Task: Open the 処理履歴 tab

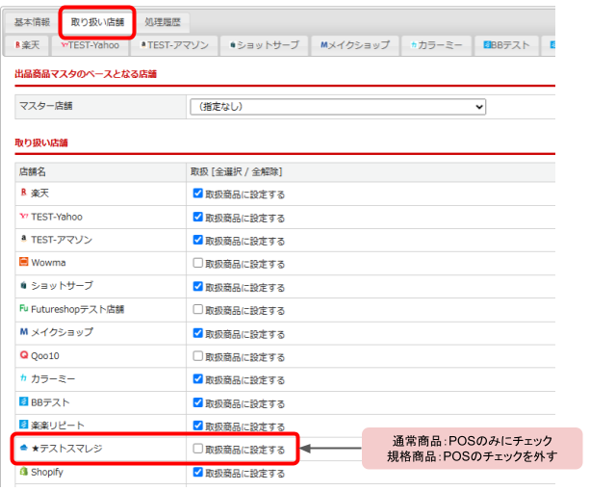Action: pos(163,22)
